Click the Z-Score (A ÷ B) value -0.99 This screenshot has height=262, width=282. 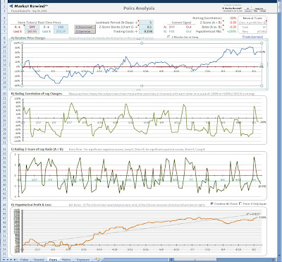[233, 23]
